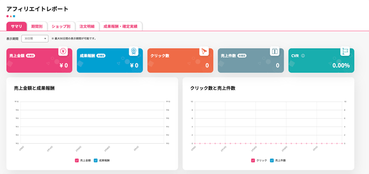Click the cursor arrow icon on クリック数 card
369x174 pixels.
click(x=204, y=51)
